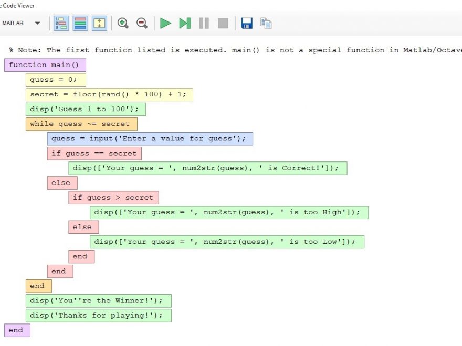Click the zoom in magnifier
The height and width of the screenshot is (346, 462).
coord(123,23)
